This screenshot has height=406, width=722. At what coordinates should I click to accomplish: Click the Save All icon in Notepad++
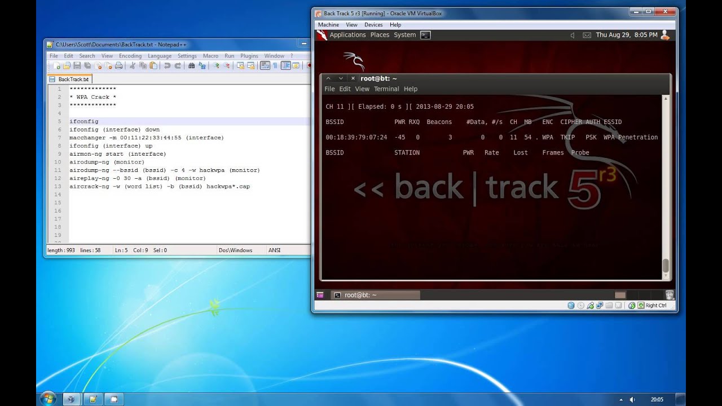click(x=87, y=65)
